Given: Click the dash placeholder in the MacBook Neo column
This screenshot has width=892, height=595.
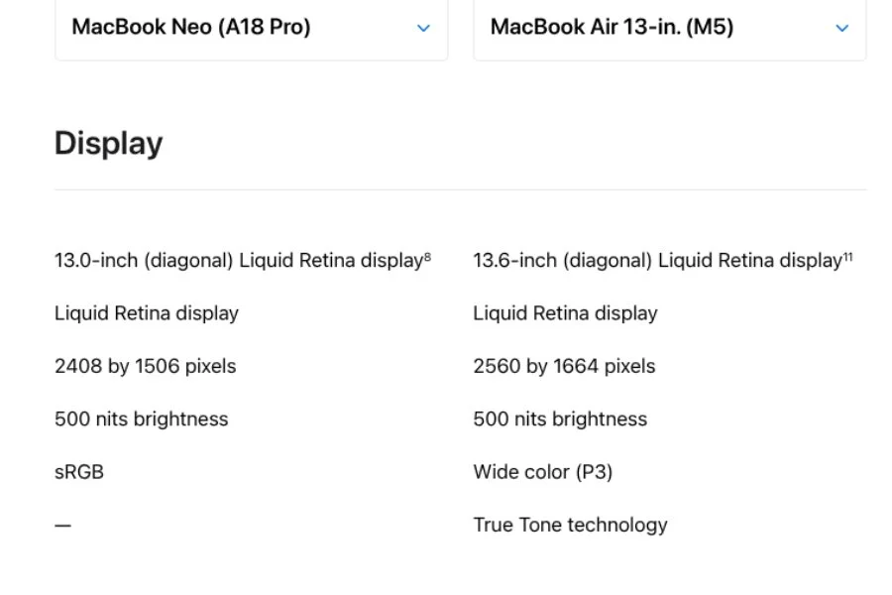Looking at the screenshot, I should (x=61, y=525).
